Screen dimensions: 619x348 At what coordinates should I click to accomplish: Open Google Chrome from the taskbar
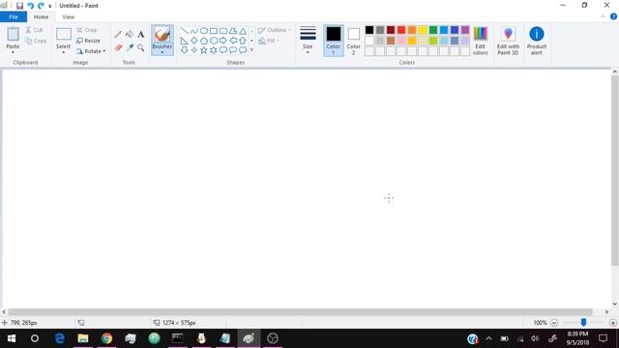(106, 338)
